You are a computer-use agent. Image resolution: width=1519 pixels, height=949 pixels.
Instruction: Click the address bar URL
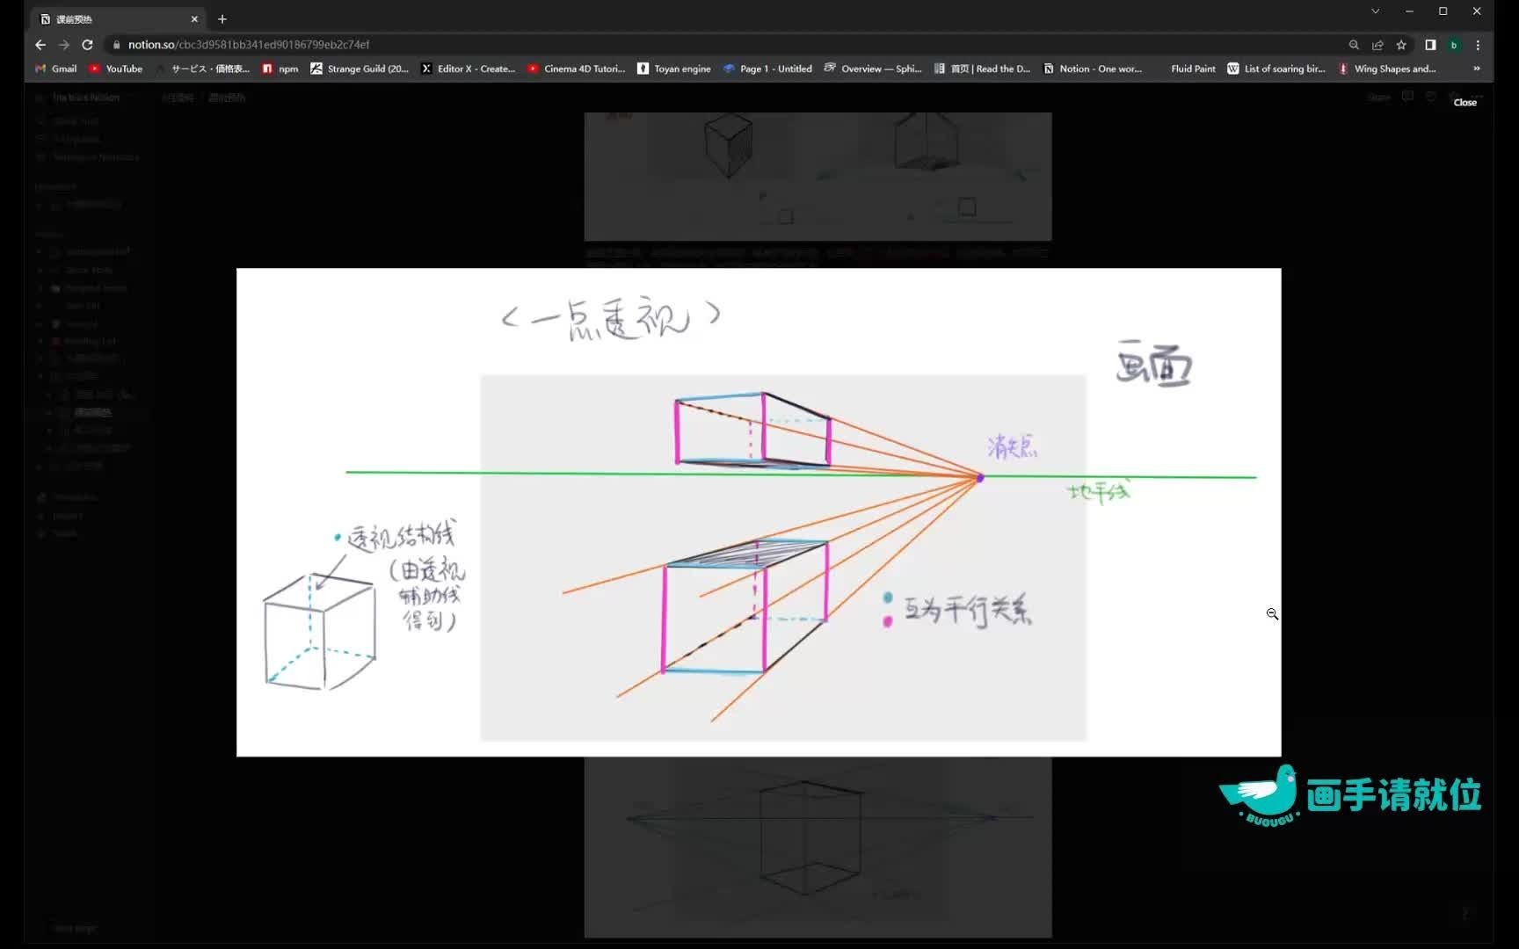249,45
